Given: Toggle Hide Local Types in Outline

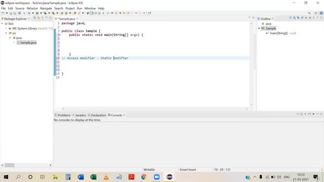Looking at the screenshot, I should (x=310, y=18).
